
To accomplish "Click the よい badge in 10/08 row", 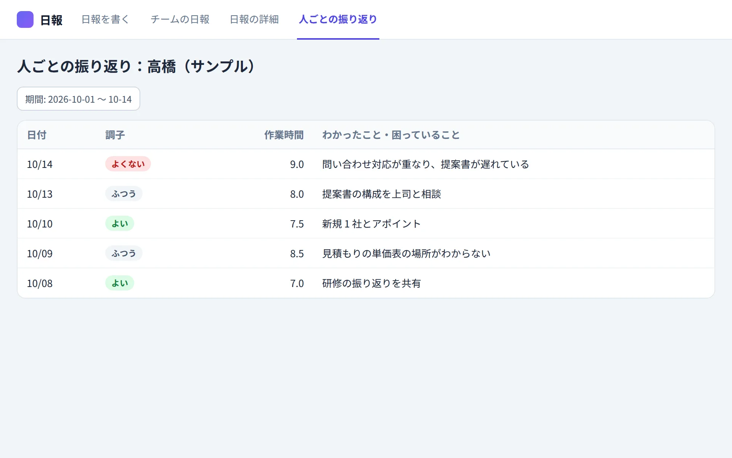I will click(120, 283).
